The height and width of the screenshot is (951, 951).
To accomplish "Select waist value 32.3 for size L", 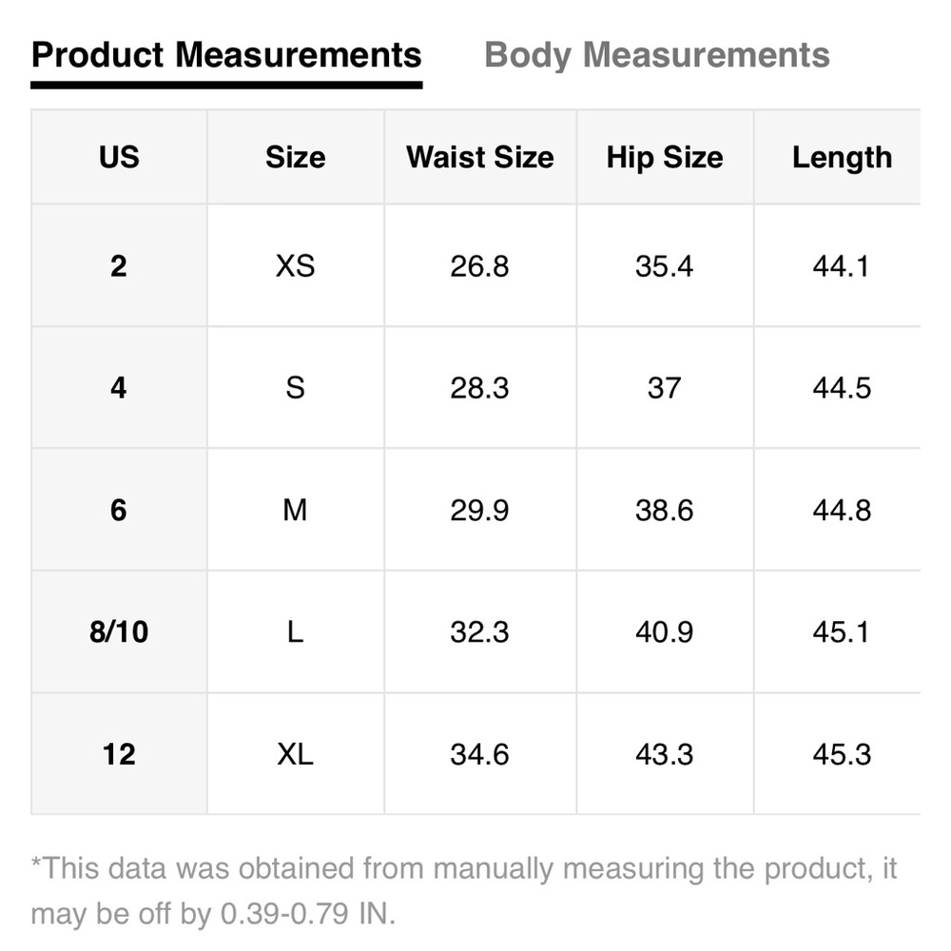I will point(479,632).
